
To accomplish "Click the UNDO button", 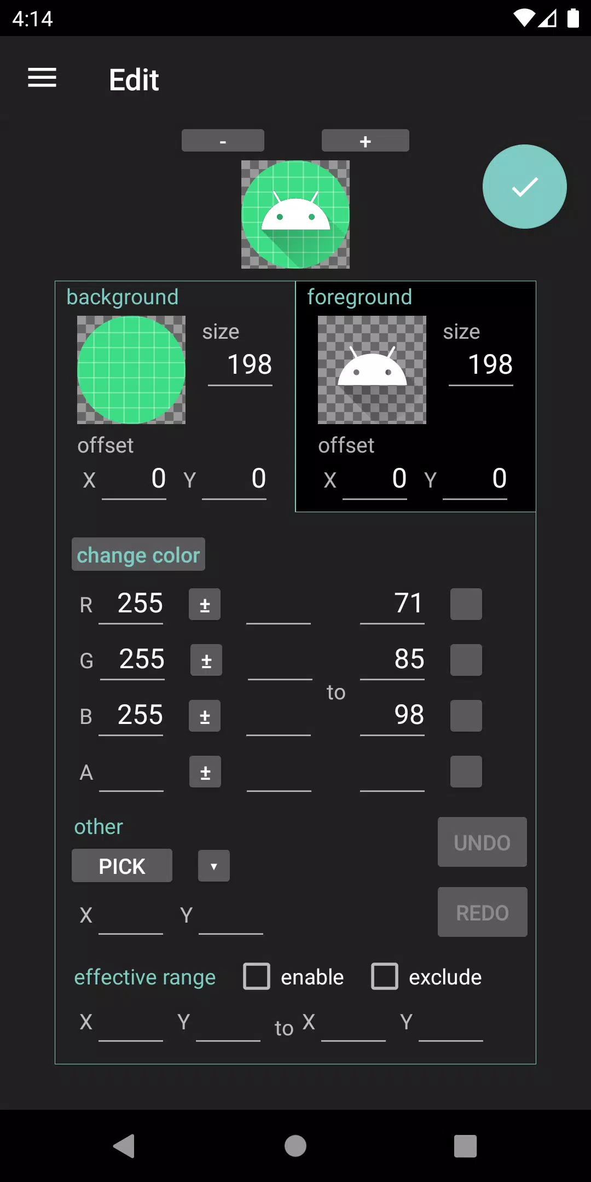I will pyautogui.click(x=482, y=842).
